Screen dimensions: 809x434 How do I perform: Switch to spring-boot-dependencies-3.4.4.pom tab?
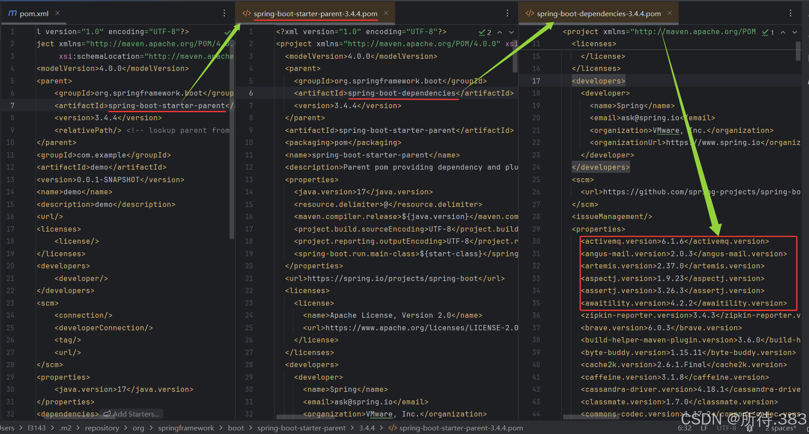pos(599,13)
